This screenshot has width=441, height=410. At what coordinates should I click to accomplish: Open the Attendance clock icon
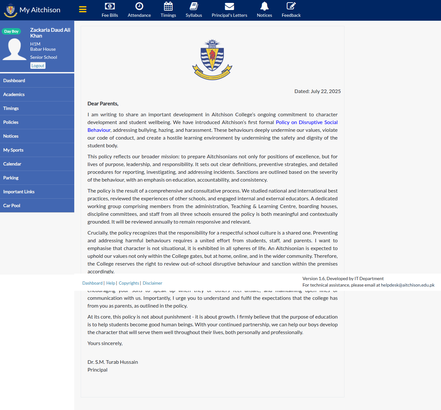pos(139,6)
